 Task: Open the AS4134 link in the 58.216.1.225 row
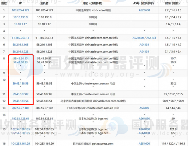point(144,52)
